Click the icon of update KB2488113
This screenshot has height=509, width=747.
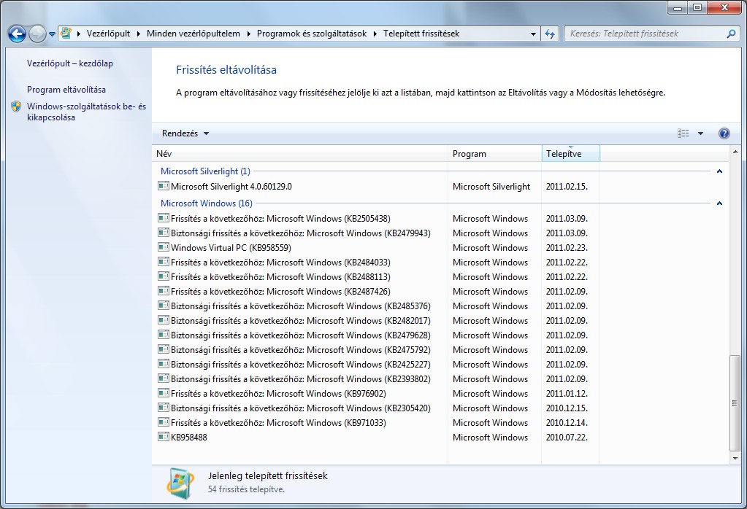[164, 276]
